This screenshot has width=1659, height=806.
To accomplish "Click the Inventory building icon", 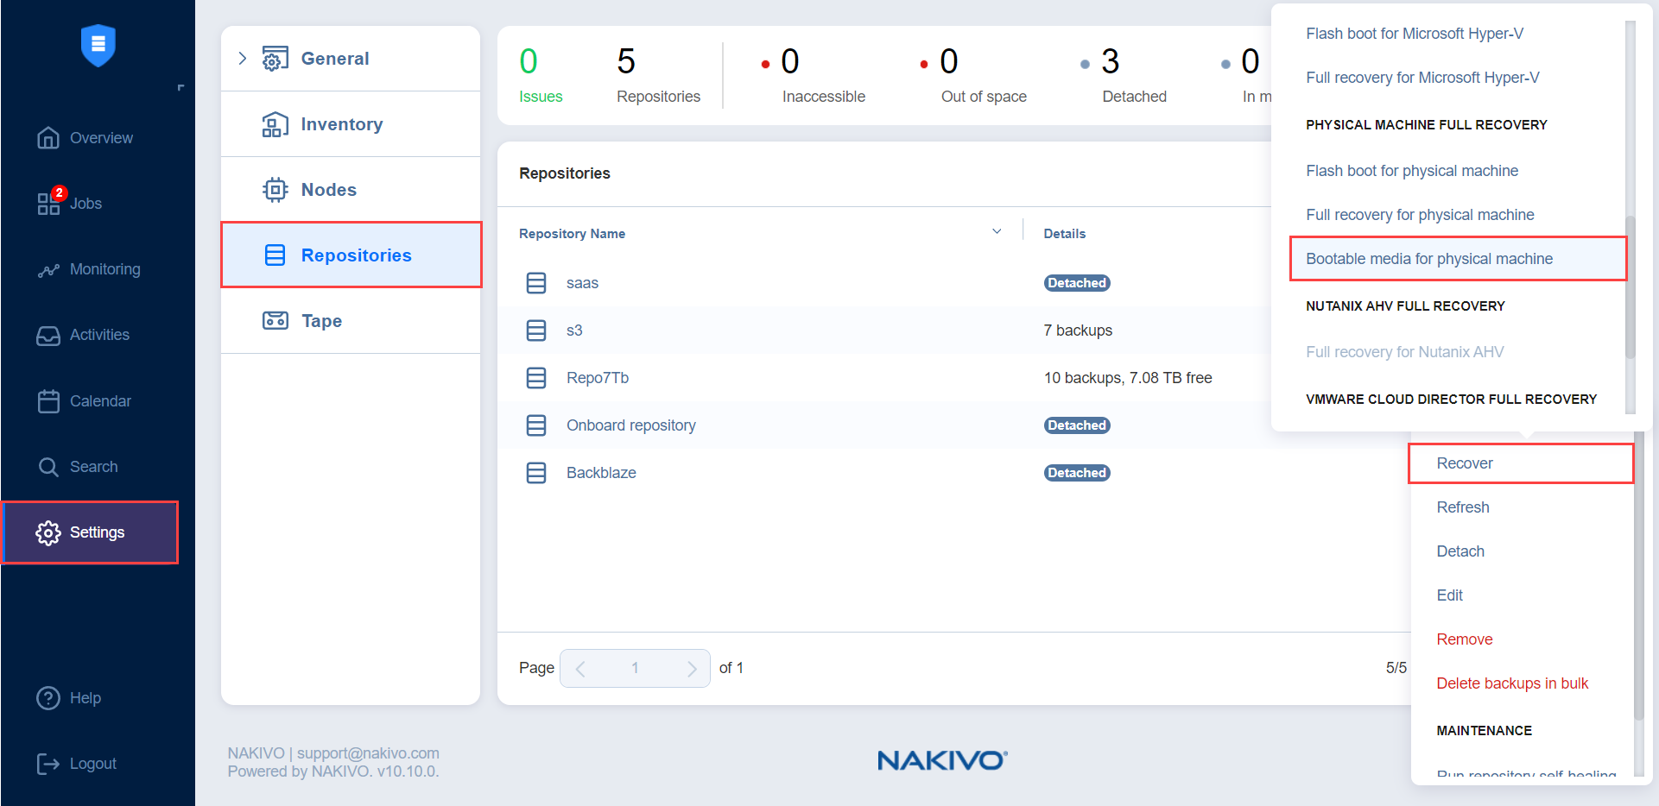I will (275, 124).
